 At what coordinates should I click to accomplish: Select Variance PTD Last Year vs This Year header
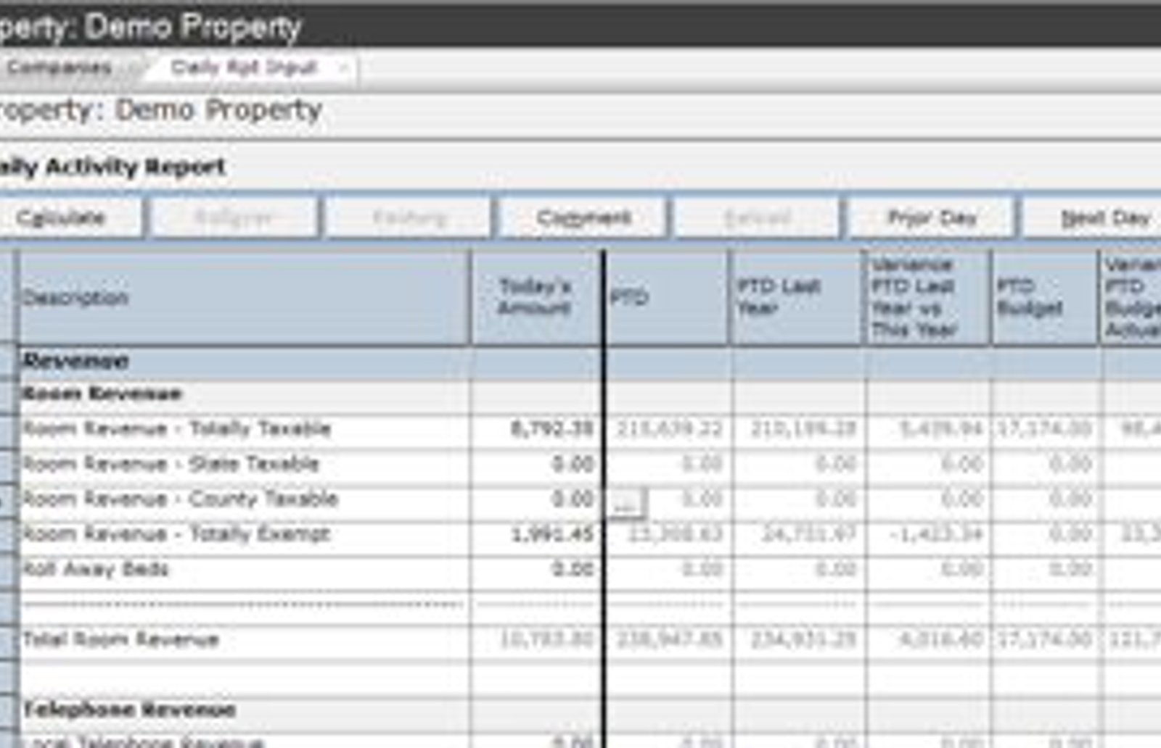click(x=927, y=298)
